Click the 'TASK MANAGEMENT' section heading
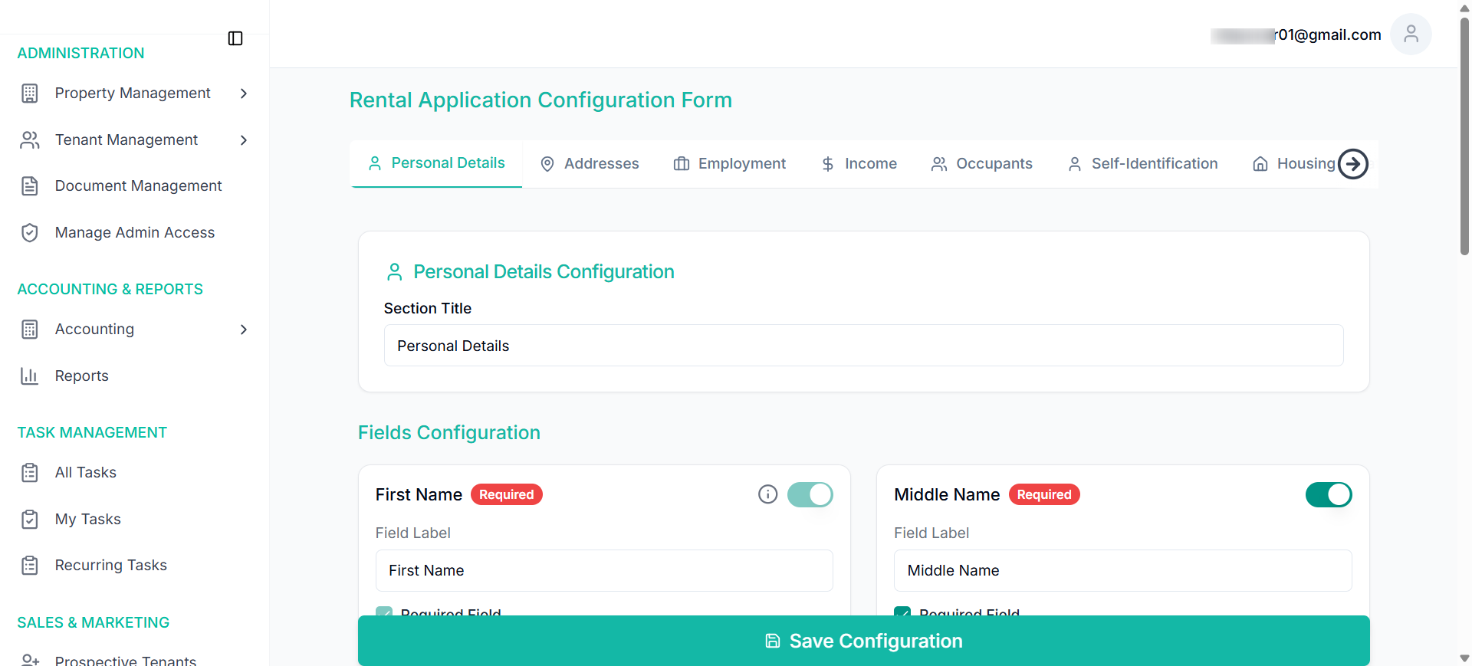Viewport: 1472px width, 666px height. [92, 433]
